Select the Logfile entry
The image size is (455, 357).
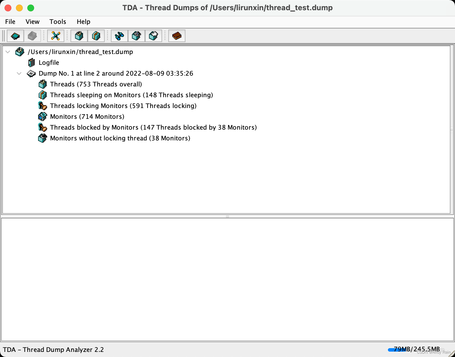(x=49, y=63)
